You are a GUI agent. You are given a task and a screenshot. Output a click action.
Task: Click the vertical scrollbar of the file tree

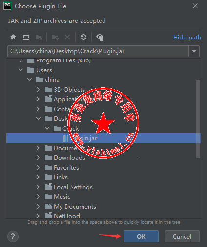click(198, 119)
